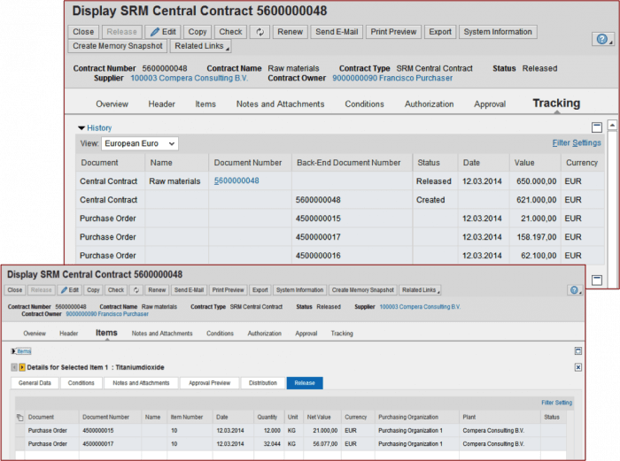Click the refresh icon in the Tracking window toolbar
The height and width of the screenshot is (461, 620).
tap(260, 32)
